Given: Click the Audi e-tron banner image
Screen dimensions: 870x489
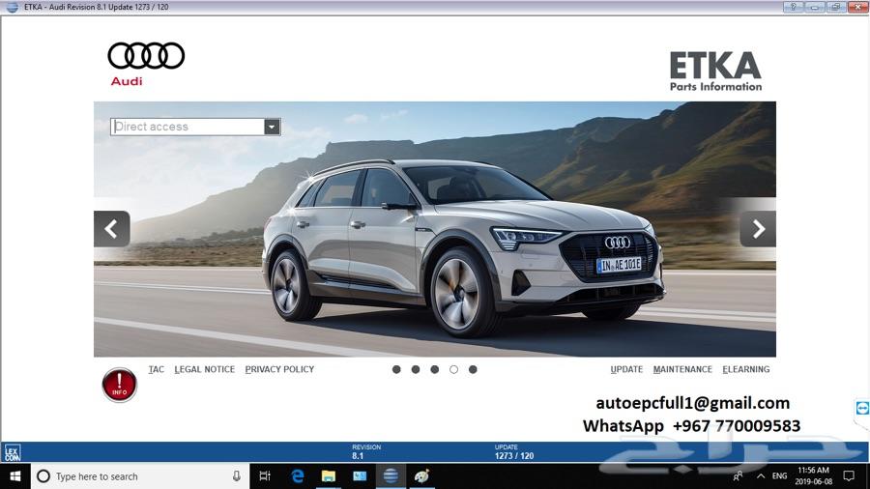Looking at the screenshot, I should pyautogui.click(x=435, y=229).
